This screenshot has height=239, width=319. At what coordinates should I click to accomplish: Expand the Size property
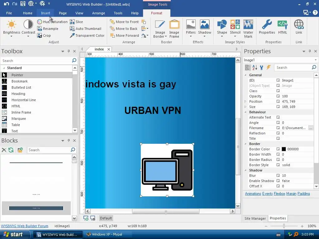pos(245,107)
